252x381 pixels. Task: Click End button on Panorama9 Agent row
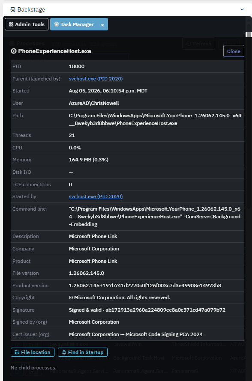[33, 372]
